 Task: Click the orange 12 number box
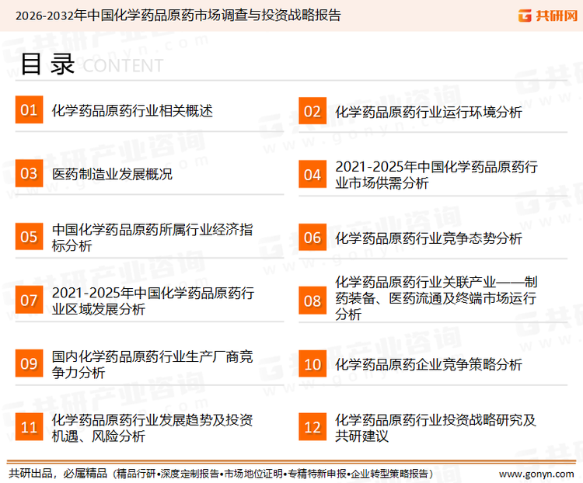click(x=312, y=427)
